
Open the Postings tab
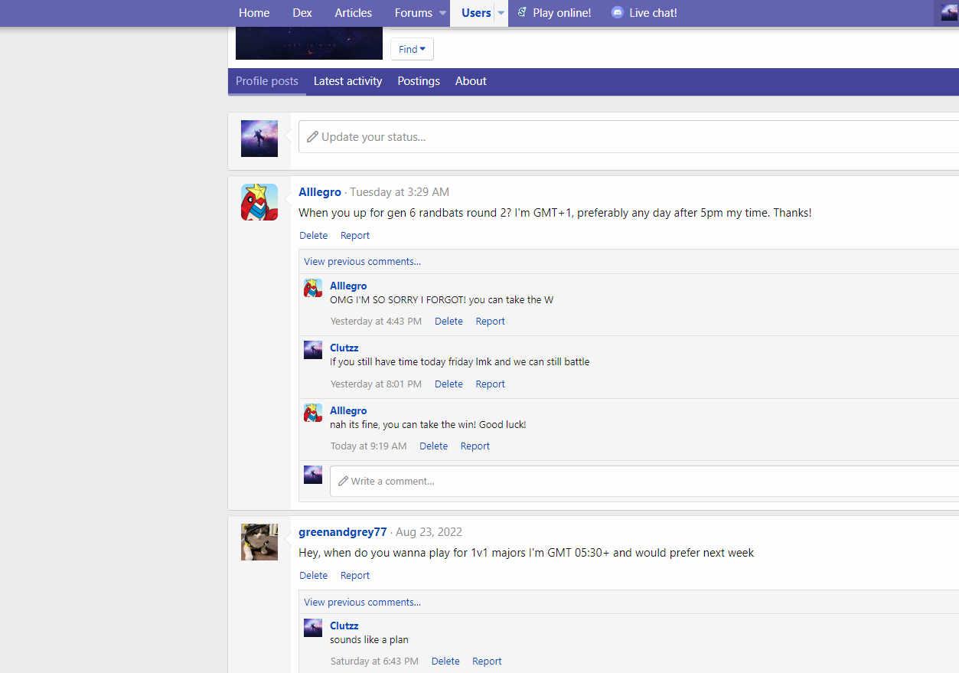(x=419, y=81)
